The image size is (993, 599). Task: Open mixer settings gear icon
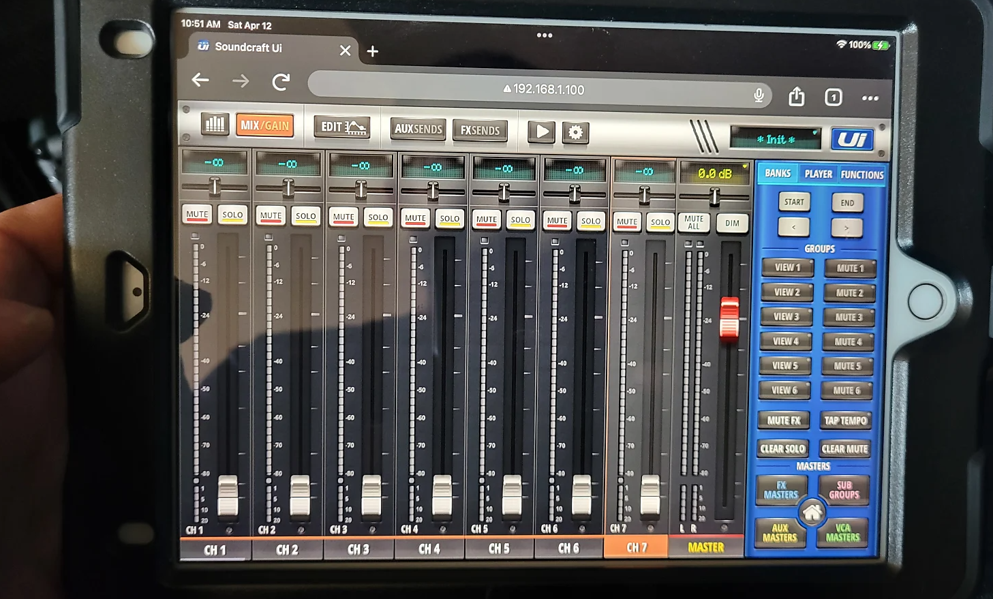[x=575, y=132]
